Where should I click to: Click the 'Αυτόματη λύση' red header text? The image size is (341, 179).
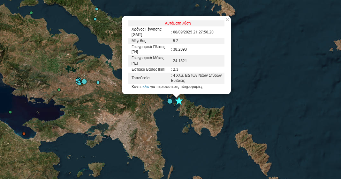tap(178, 23)
